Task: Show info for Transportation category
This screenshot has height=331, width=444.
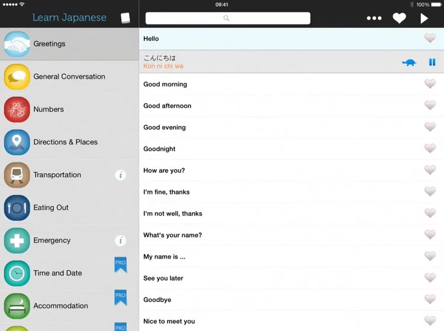Action: click(121, 175)
